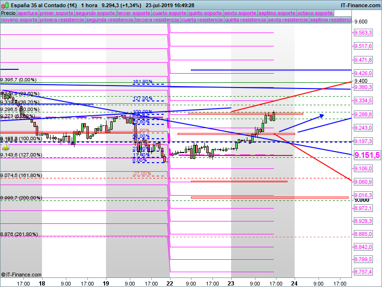Click the 8.876 (261,80%) Fibonacci label
The height and width of the screenshot is (287, 382).
coord(19,234)
